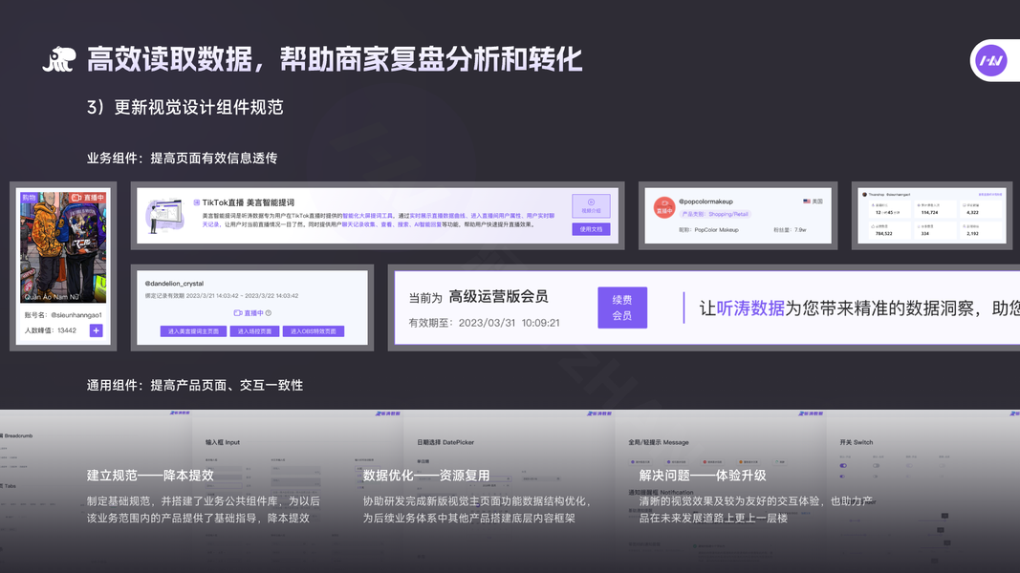
Task: Open the livestream cover image Quan Ao Nam Nu
Action: (63, 247)
